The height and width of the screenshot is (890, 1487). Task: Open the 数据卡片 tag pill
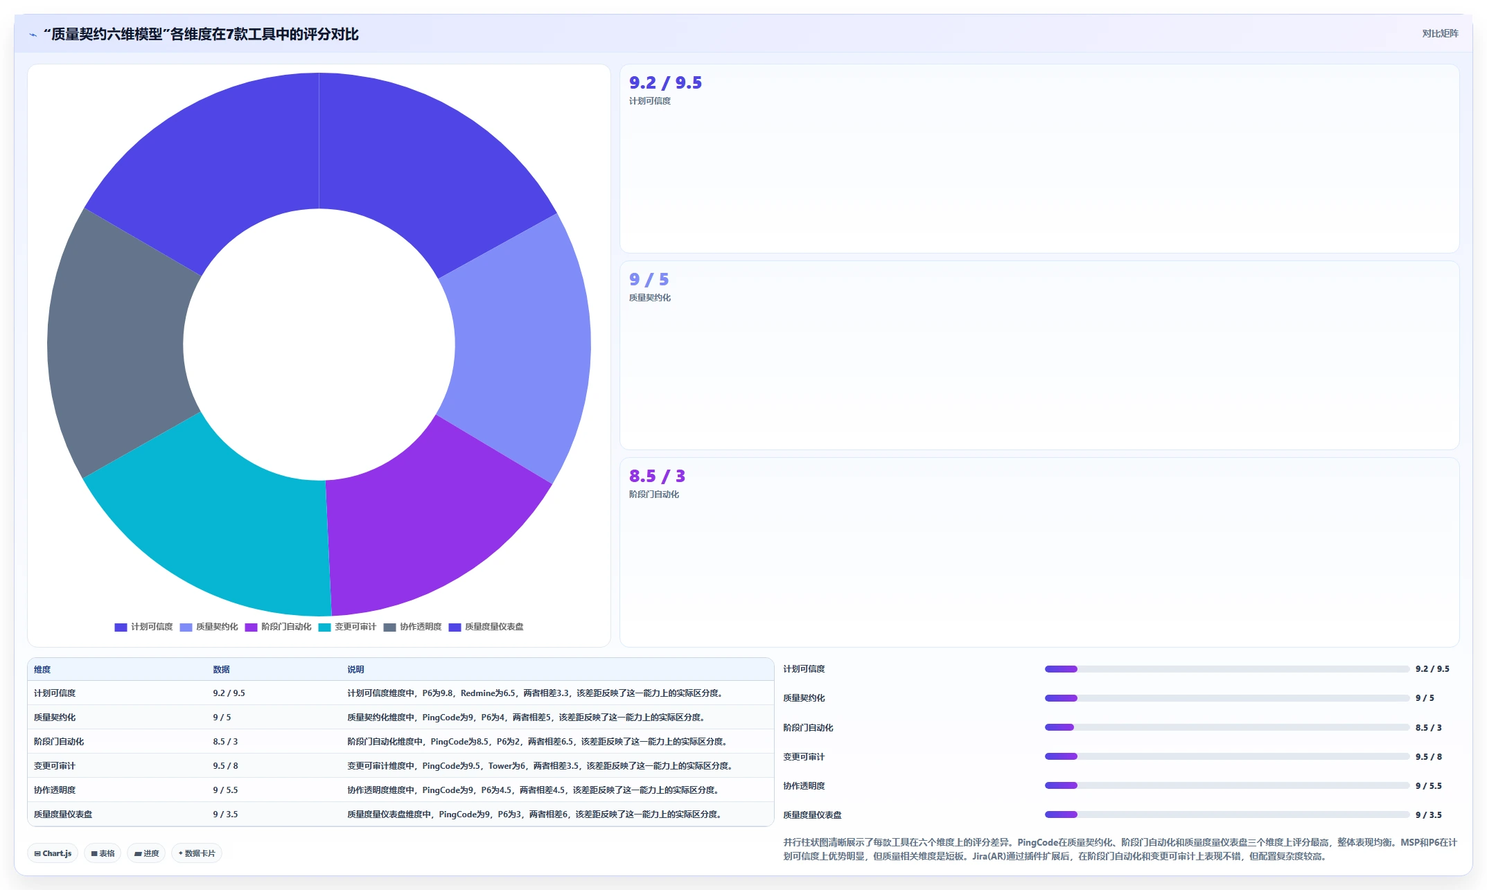[197, 853]
